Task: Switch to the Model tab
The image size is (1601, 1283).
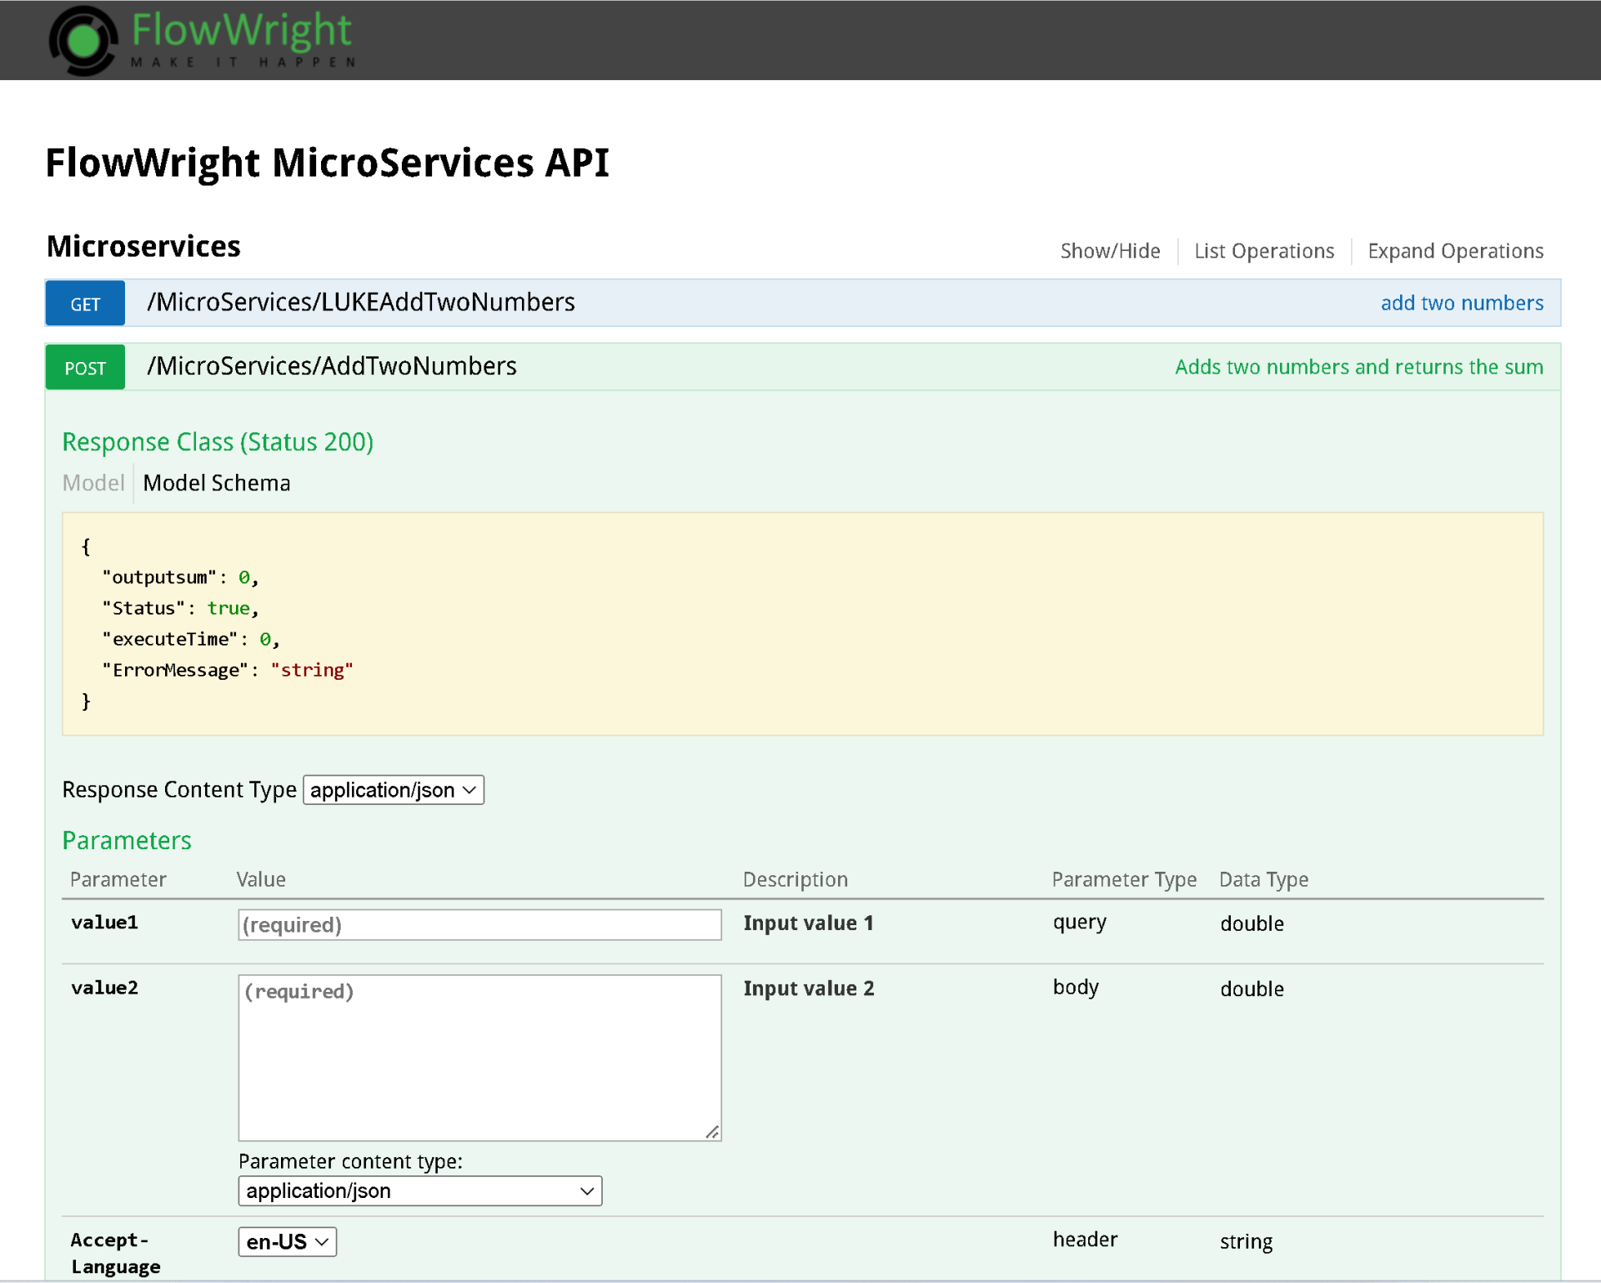Action: click(93, 482)
